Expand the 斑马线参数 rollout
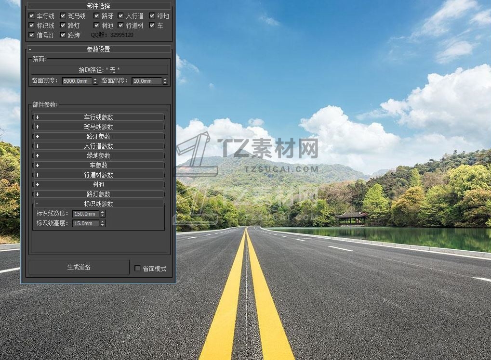This screenshot has height=360, width=491. [x=98, y=127]
